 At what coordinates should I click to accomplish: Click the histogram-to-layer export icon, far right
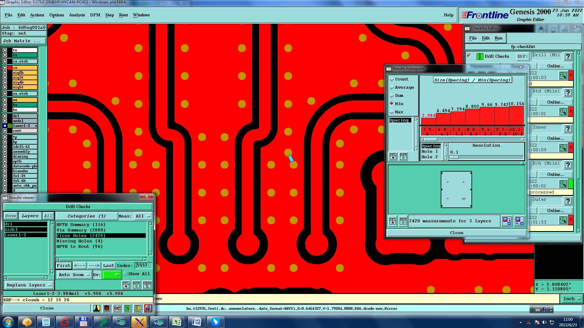[x=519, y=221]
